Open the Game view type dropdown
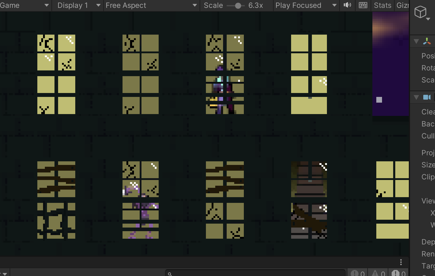Viewport: 435px width, 276px height. (25, 5)
